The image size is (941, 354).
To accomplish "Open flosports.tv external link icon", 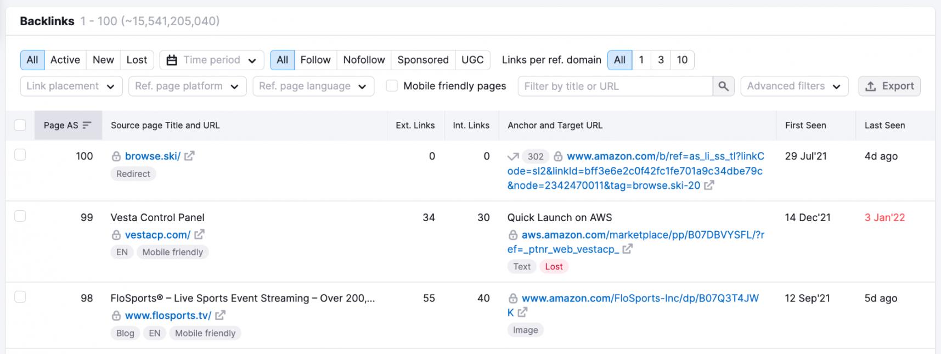I will (x=220, y=315).
